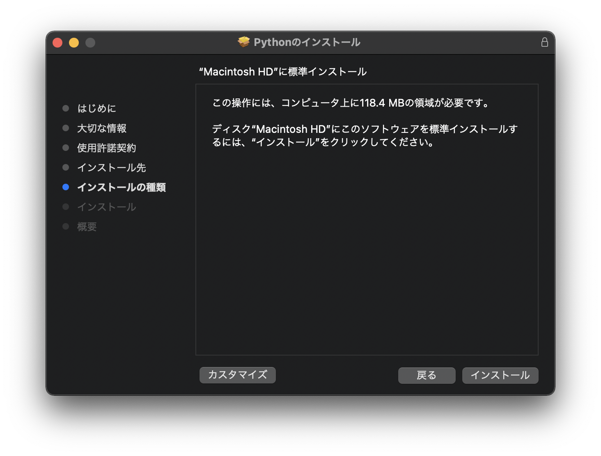Select the highlighted インストールの種類 step
Screen dimensions: 601x456
point(122,187)
